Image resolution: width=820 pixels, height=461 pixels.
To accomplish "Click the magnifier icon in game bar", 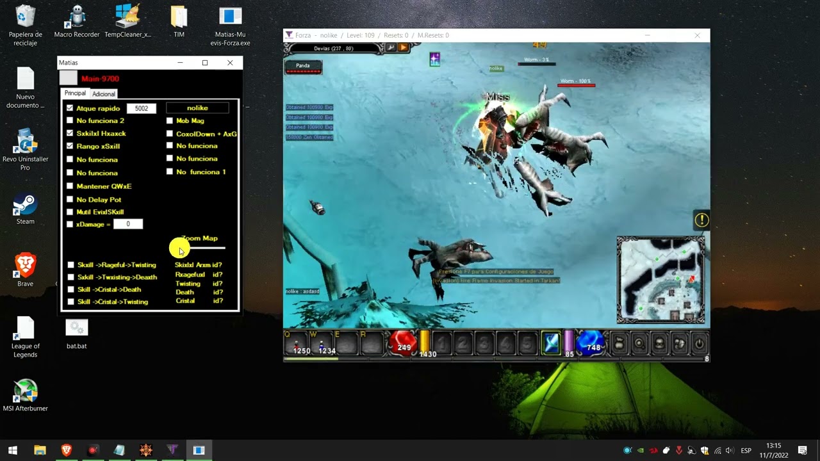I will [x=639, y=344].
